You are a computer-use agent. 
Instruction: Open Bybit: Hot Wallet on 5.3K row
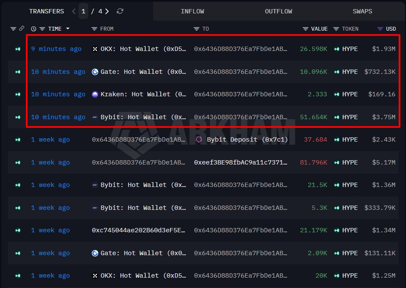(143, 208)
